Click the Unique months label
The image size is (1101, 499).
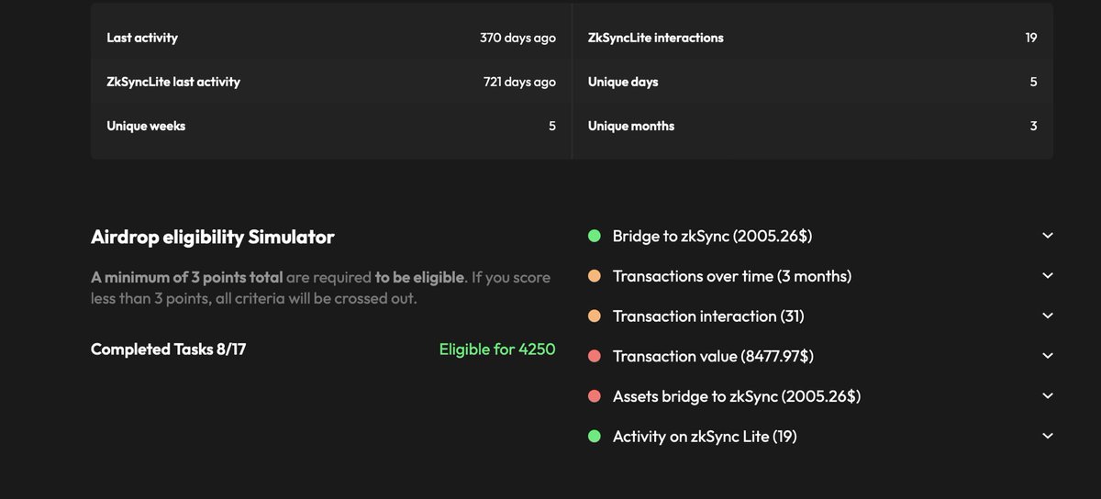point(631,126)
